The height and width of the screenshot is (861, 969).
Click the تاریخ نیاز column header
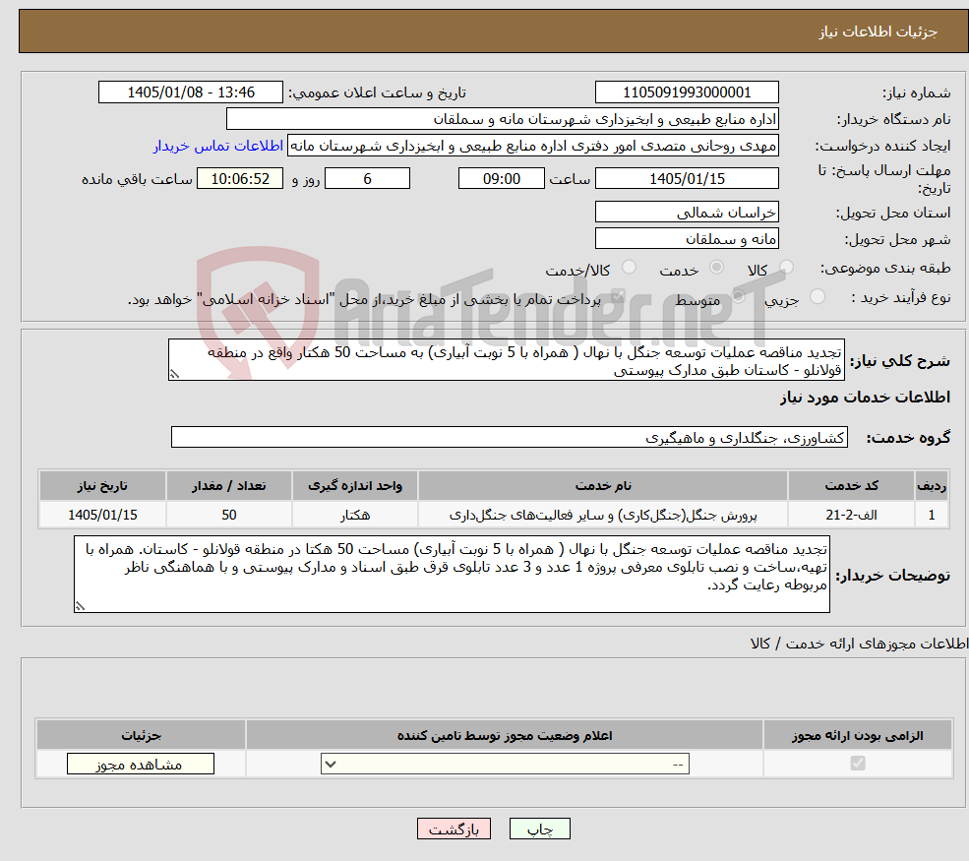(102, 485)
